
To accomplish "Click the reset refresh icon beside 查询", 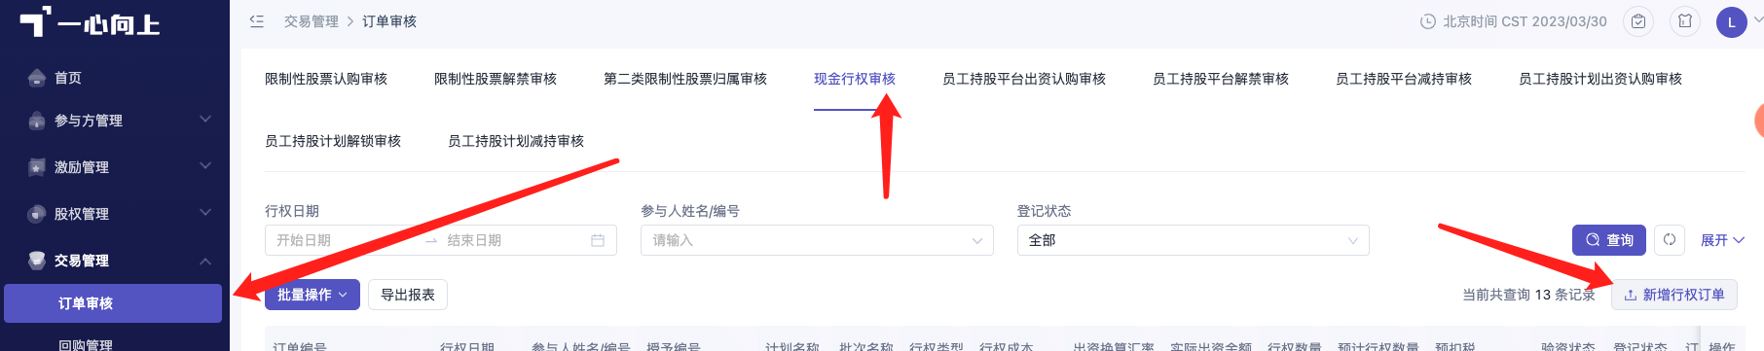I will [x=1670, y=240].
